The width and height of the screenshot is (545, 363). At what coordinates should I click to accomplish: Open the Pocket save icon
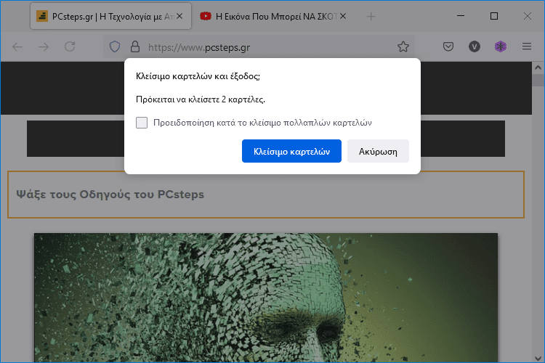tap(448, 46)
